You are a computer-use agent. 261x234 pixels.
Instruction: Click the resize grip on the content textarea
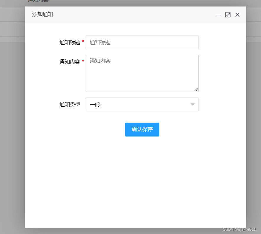pyautogui.click(x=196, y=89)
